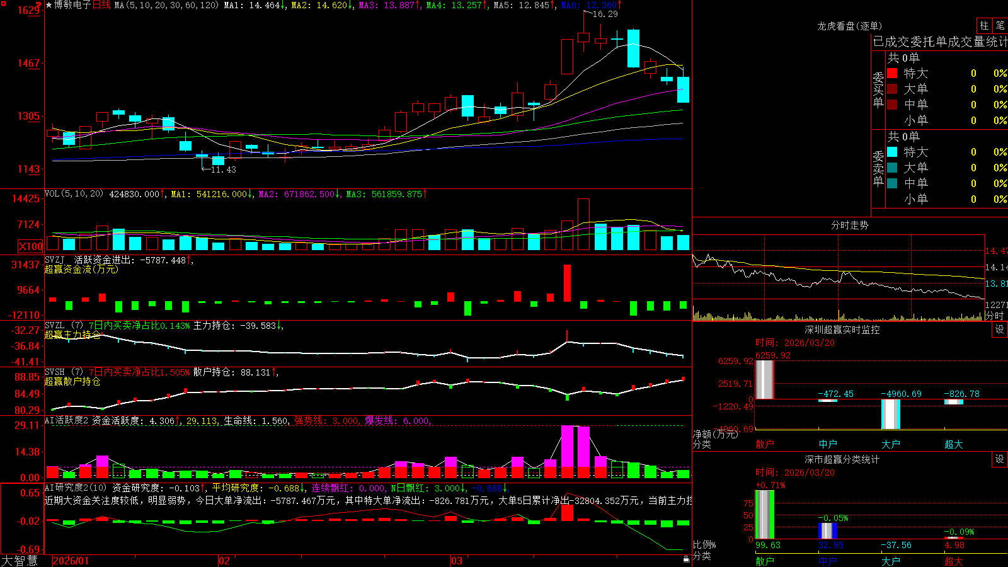Click the teal 大单 sell-order swatch
The height and width of the screenshot is (567, 1008).
(x=892, y=168)
